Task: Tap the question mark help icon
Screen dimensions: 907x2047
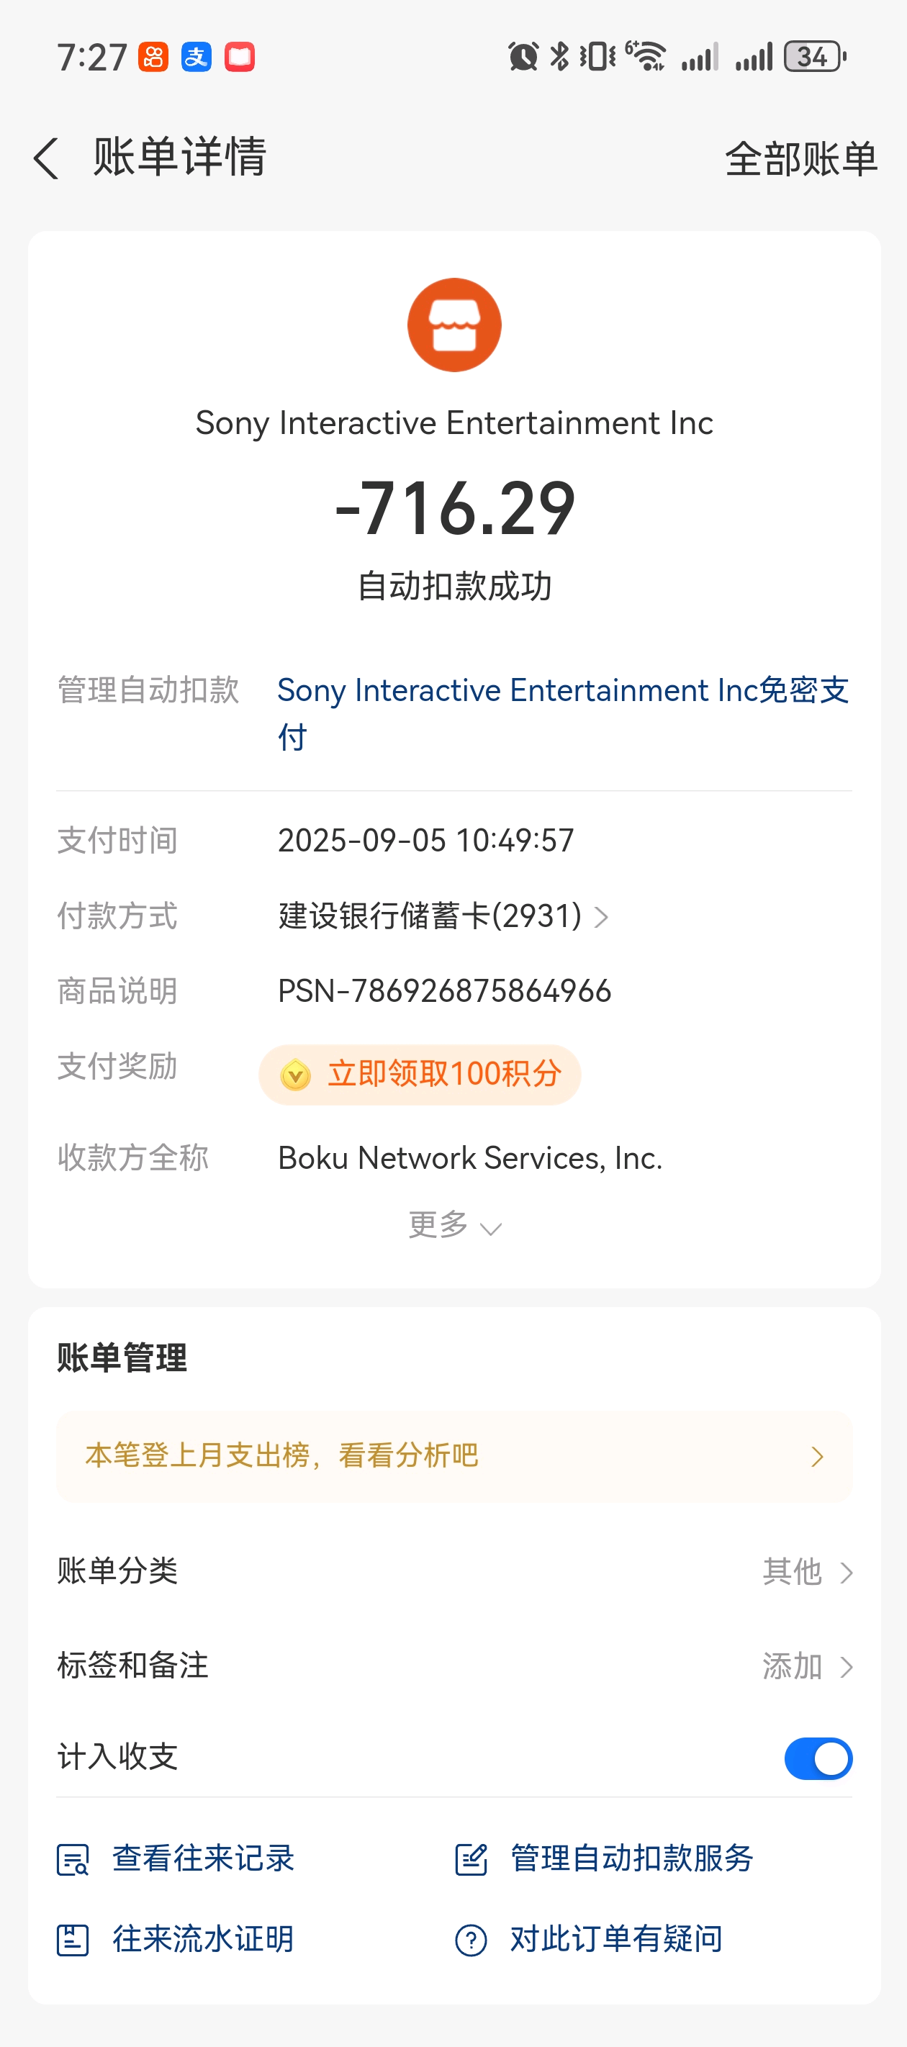Action: click(471, 1940)
